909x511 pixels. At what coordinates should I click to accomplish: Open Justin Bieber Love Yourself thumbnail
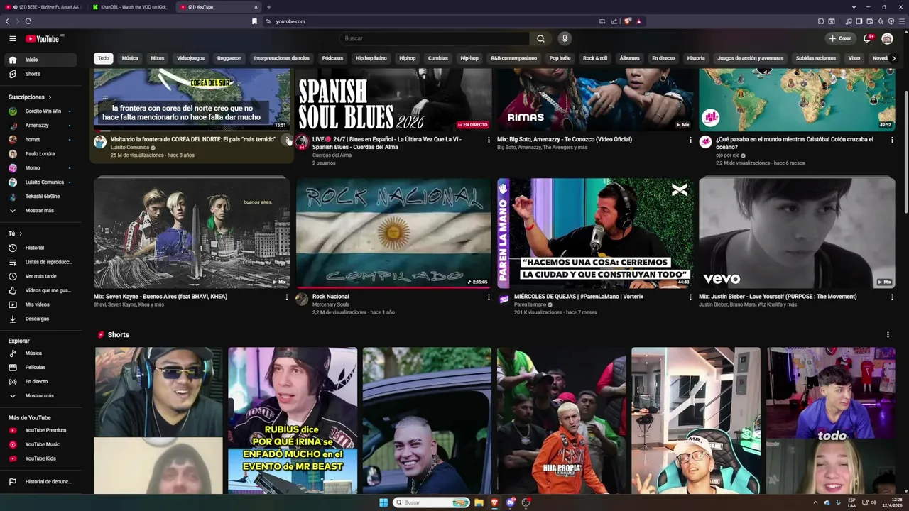coord(797,233)
